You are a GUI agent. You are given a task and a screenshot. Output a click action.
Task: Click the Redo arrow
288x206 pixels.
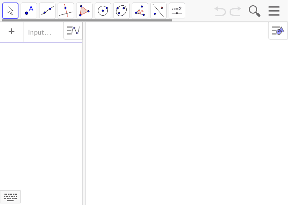(x=235, y=11)
